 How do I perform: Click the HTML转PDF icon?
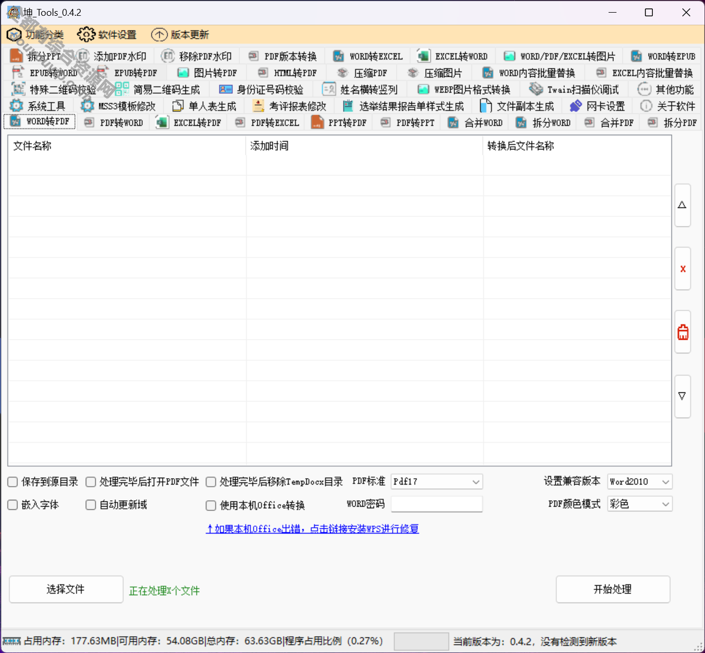click(x=263, y=73)
